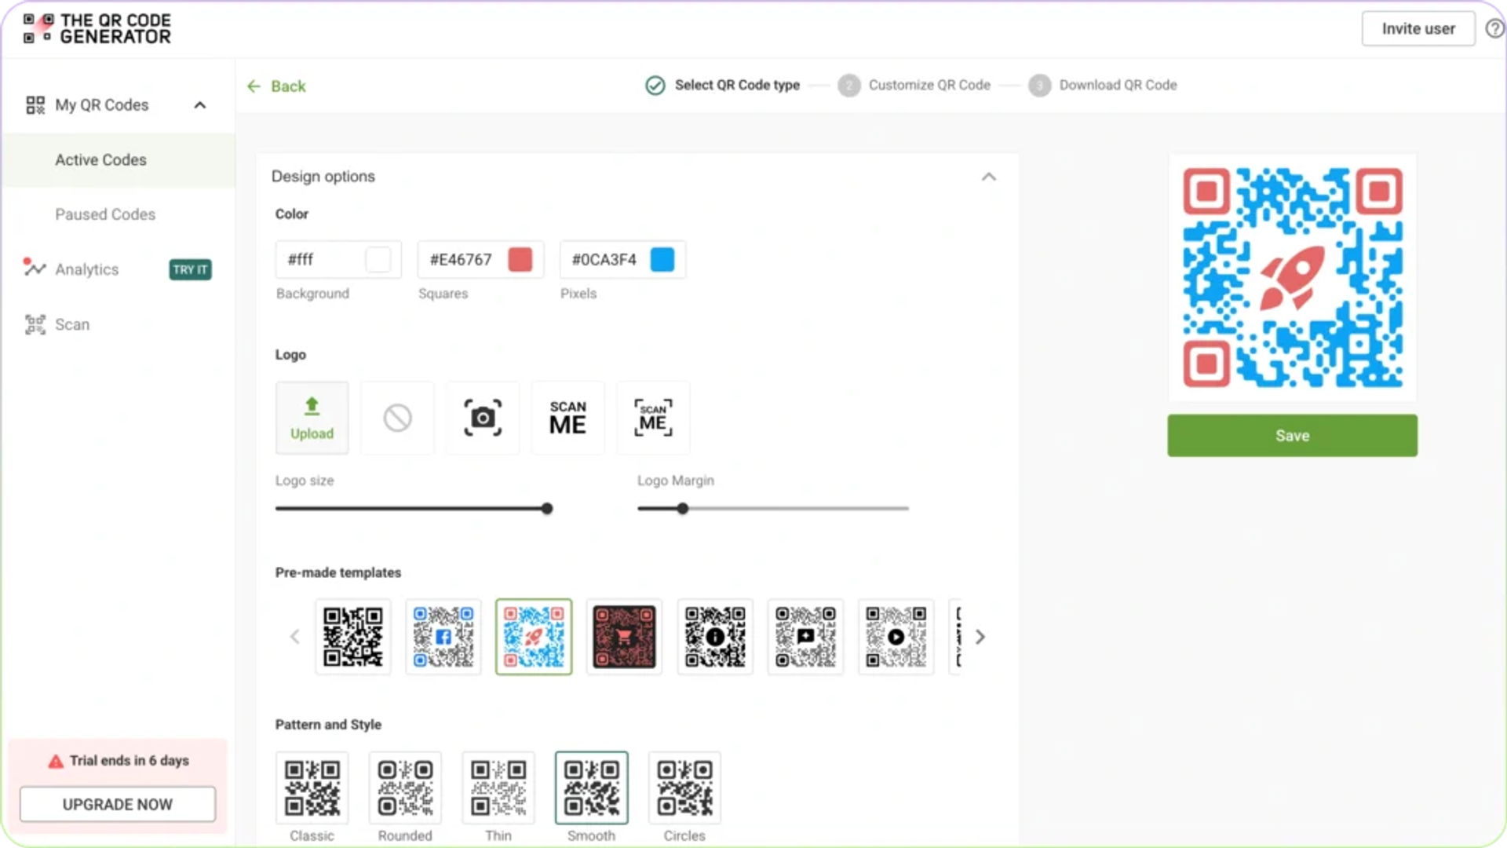The image size is (1507, 848).
Task: Click the Upload logo button label
Action: click(312, 433)
